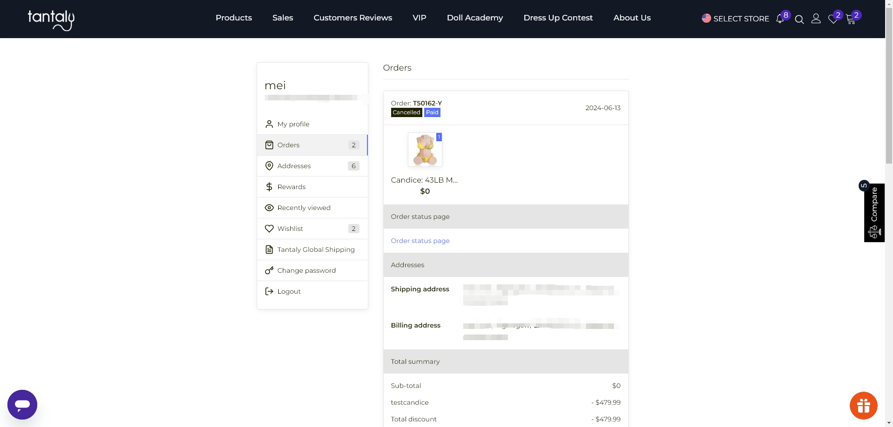This screenshot has width=893, height=427.
Task: Open Dress Up Contest page
Action: [558, 18]
